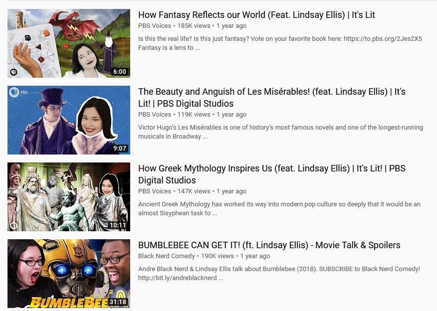Click description starting 'Is this the real life?'
This screenshot has width=437, height=311.
click(280, 43)
